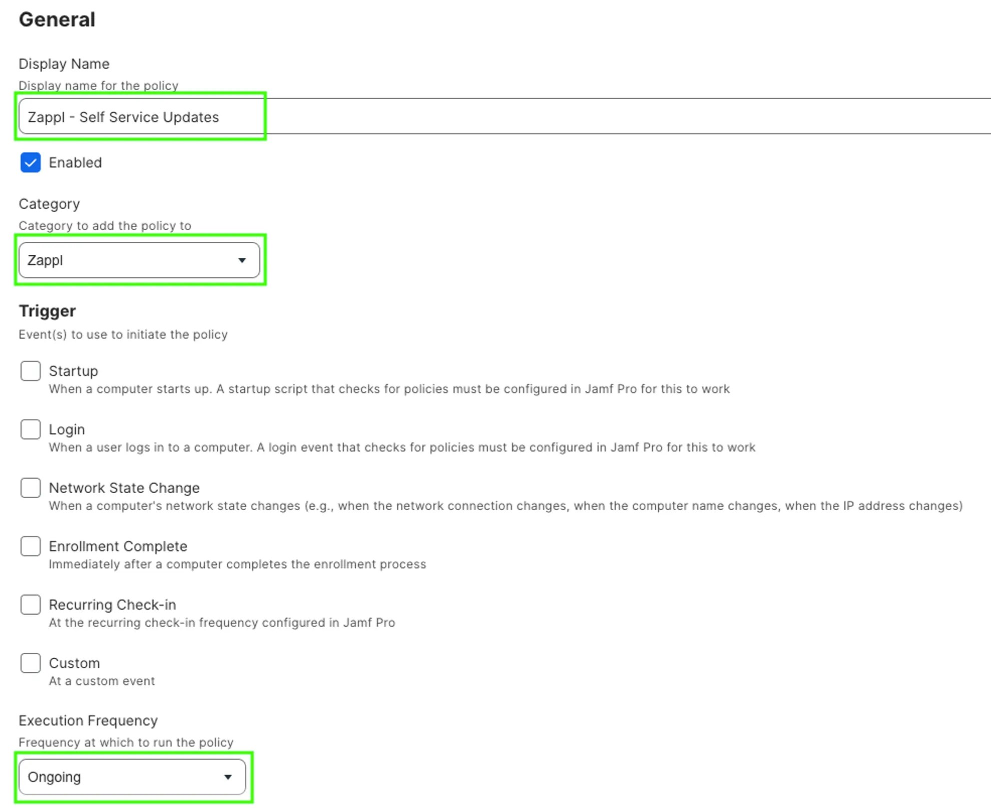The height and width of the screenshot is (808, 991).
Task: Click the Category dropdown arrow
Action: [x=242, y=260]
